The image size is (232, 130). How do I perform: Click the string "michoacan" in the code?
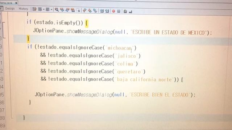pyautogui.click(x=119, y=48)
